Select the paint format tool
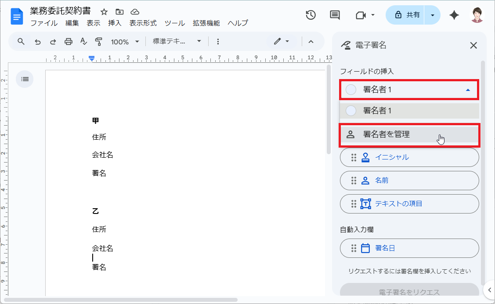Viewport: 495px width, 304px height. pos(99,41)
